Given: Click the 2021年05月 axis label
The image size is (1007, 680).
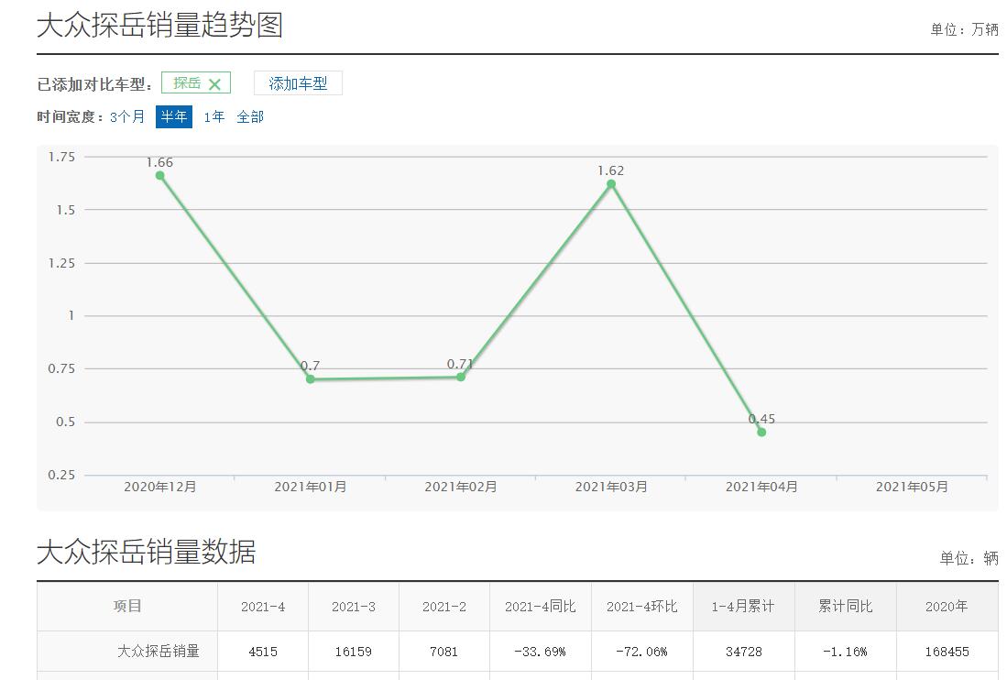Looking at the screenshot, I should point(912,487).
